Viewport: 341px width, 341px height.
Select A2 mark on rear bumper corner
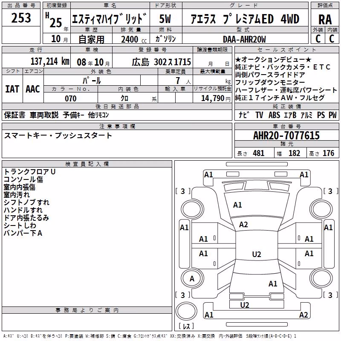pyautogui.click(x=303, y=315)
